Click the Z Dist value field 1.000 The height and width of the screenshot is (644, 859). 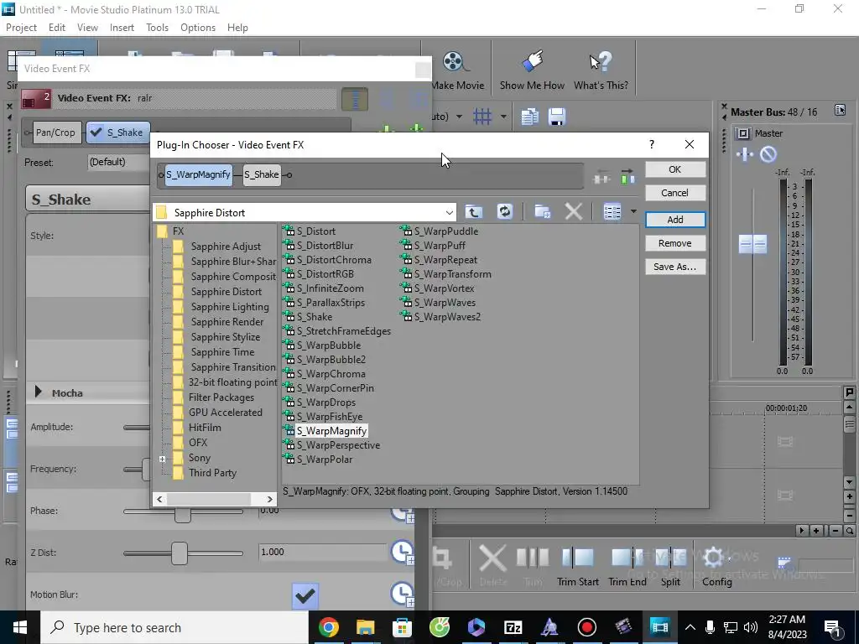[x=323, y=552]
